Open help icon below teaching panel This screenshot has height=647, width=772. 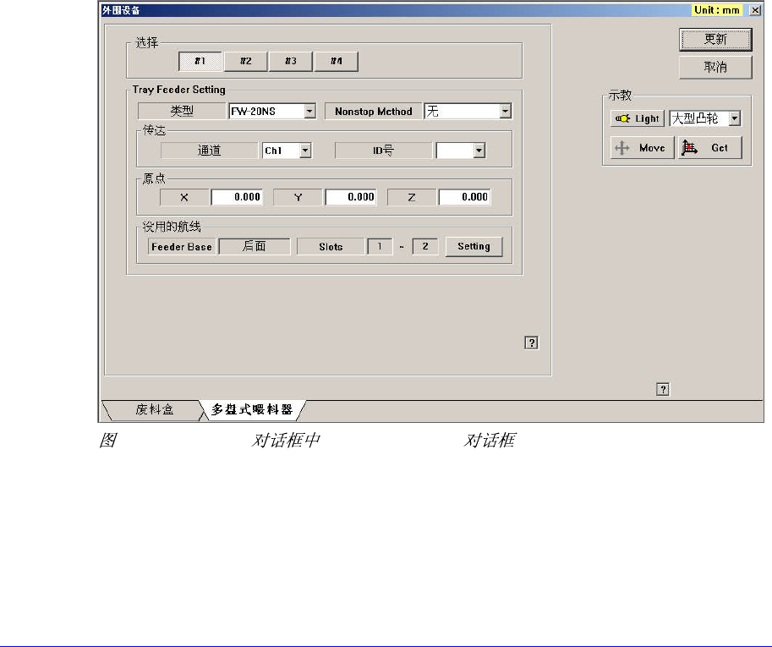click(x=663, y=390)
